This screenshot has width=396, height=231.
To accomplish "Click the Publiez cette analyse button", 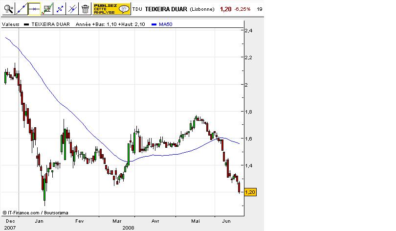I will [111, 9].
